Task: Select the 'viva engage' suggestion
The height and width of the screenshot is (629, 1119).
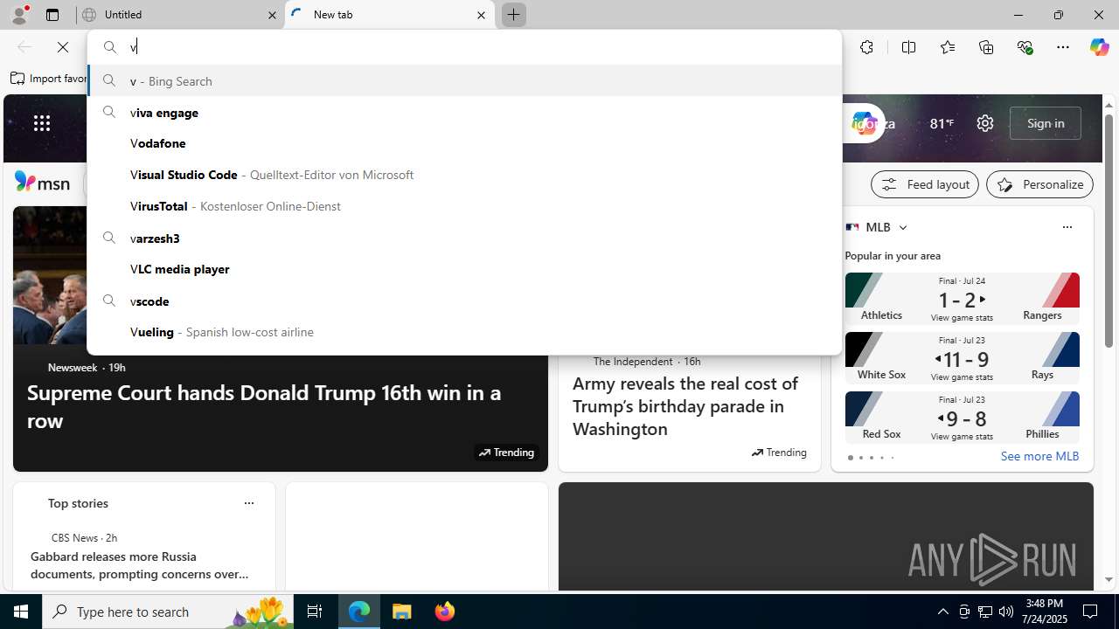Action: tap(464, 113)
